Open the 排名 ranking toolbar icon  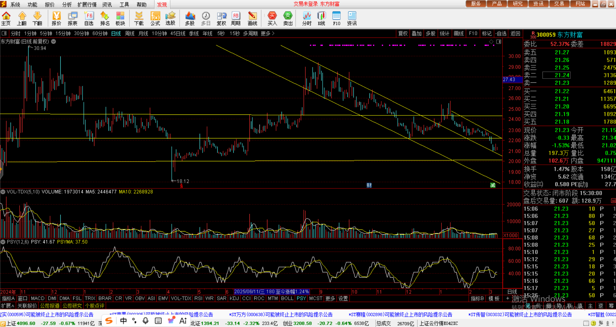[105, 19]
